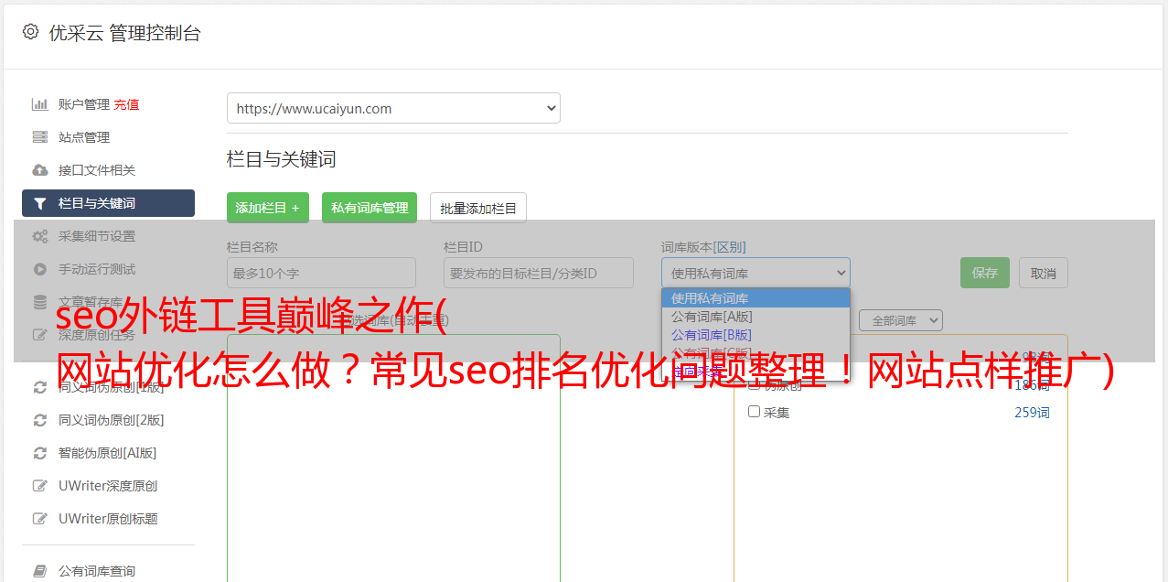Open 私有词库管理
Viewport: 1168px width, 582px height.
370,208
